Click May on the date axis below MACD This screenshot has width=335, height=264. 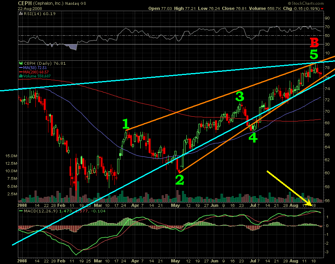(176, 261)
